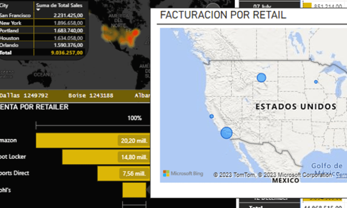
Task: Select the Sports Direct retailer bar
Action: click(124, 174)
